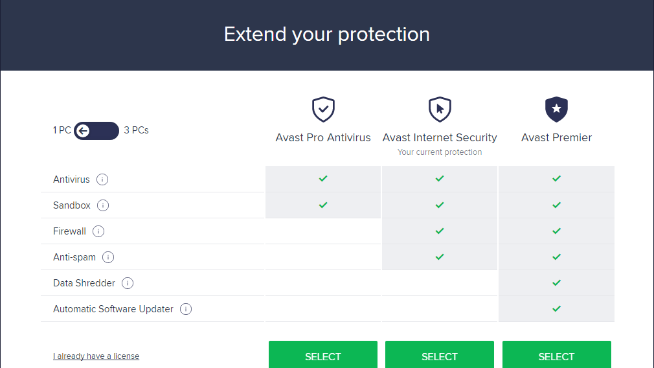The width and height of the screenshot is (654, 368).
Task: Select the Avast Premier plan
Action: coord(556,354)
